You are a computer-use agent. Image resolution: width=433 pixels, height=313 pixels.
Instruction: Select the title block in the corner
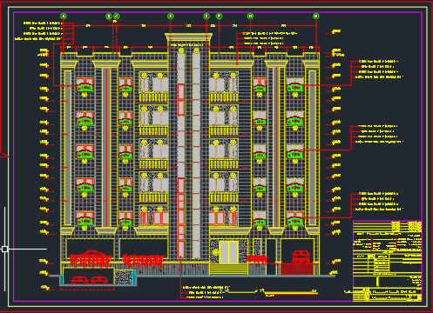pos(387,261)
